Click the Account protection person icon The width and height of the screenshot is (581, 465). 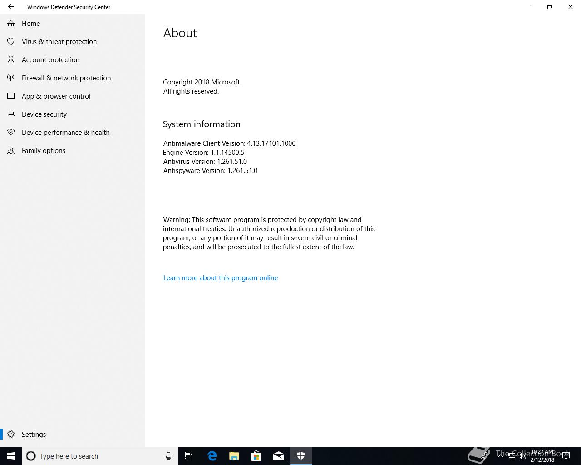[x=11, y=60]
